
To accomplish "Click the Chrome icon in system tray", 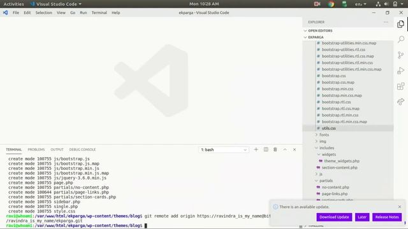I will tap(331, 4).
